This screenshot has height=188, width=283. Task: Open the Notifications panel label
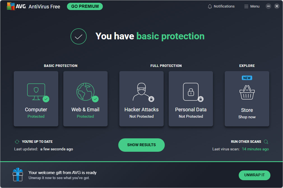click(x=224, y=6)
